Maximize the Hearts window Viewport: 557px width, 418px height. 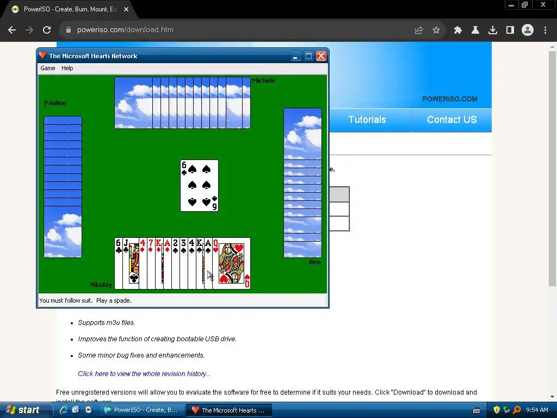point(308,56)
